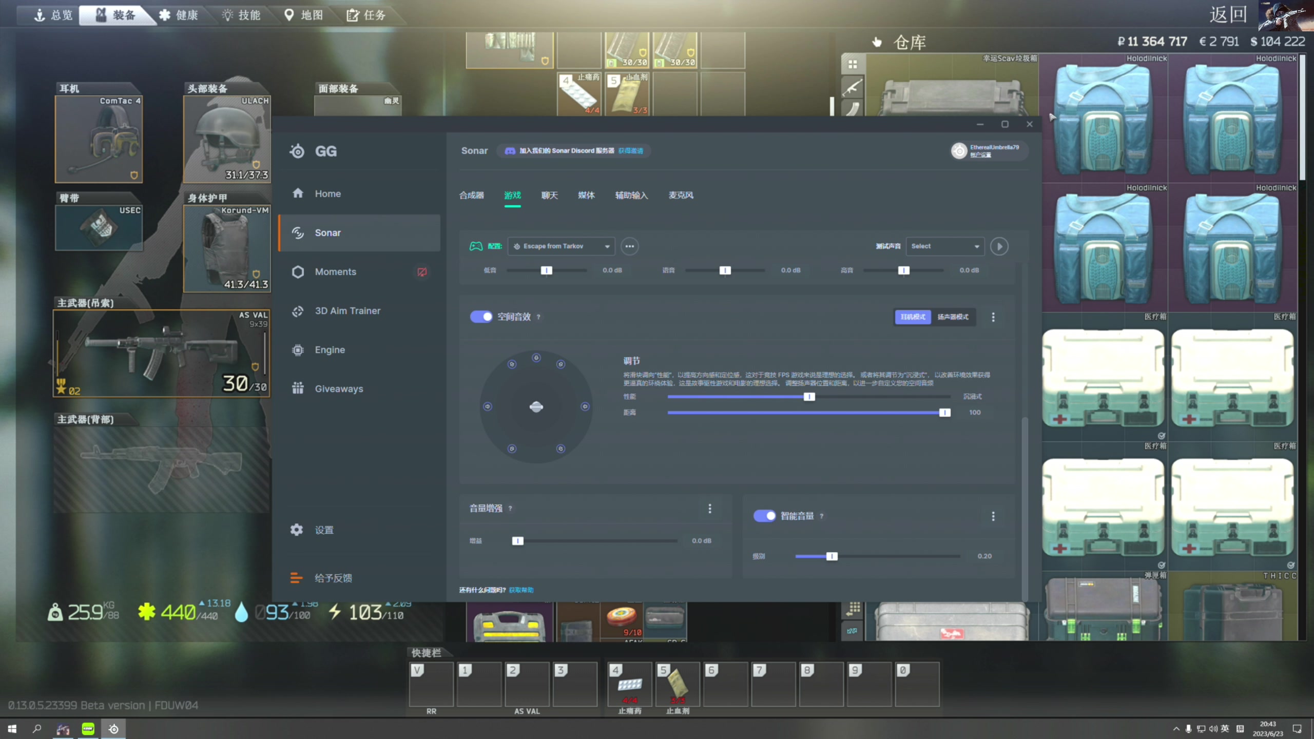The height and width of the screenshot is (739, 1314).
Task: Toggle the 智能音量 smart volume switch
Action: point(764,516)
